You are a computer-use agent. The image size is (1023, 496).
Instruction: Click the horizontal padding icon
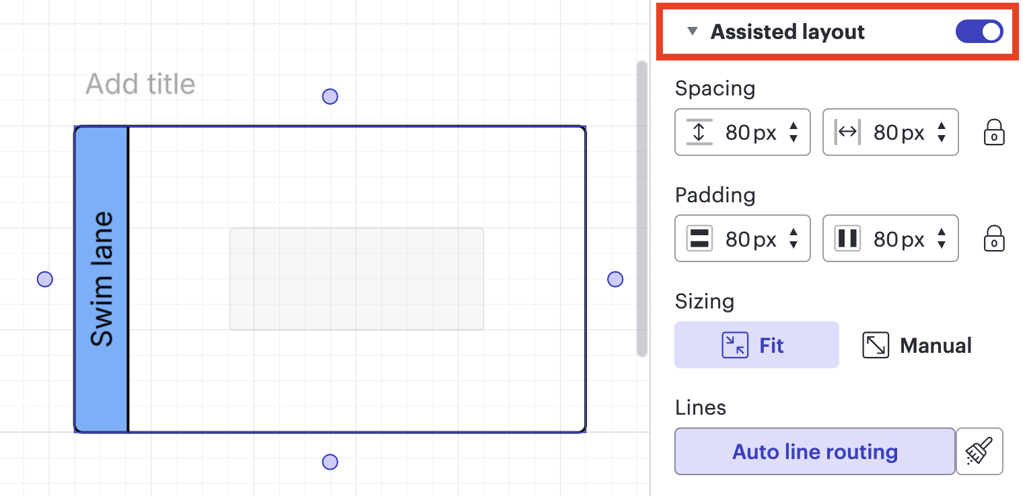[x=847, y=238]
